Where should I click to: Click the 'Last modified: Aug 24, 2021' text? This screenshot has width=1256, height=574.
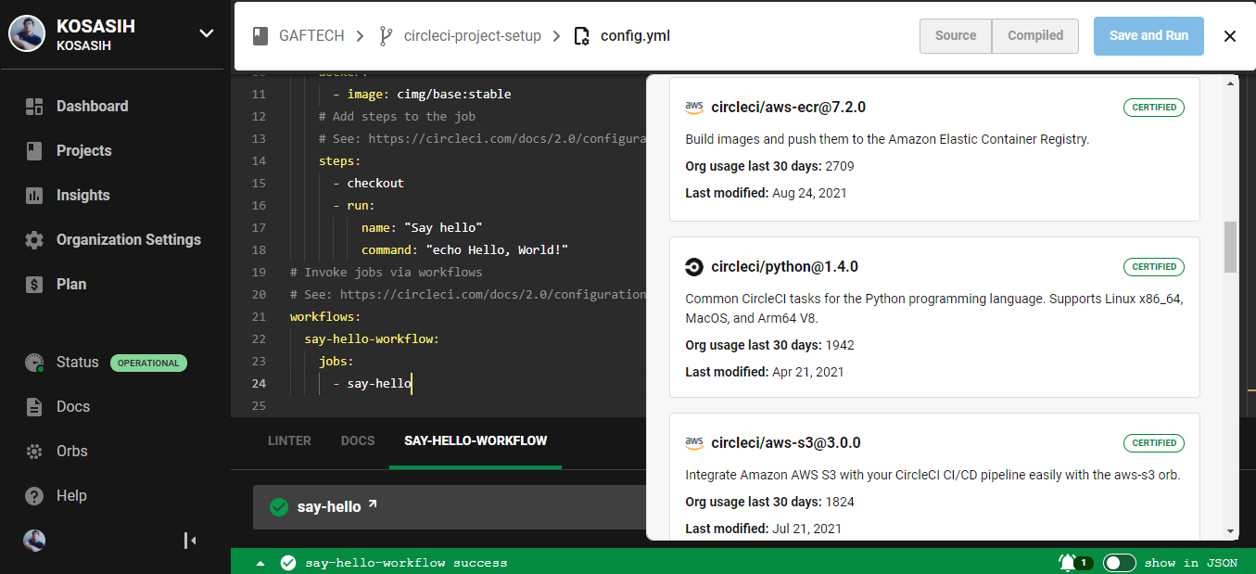[766, 193]
